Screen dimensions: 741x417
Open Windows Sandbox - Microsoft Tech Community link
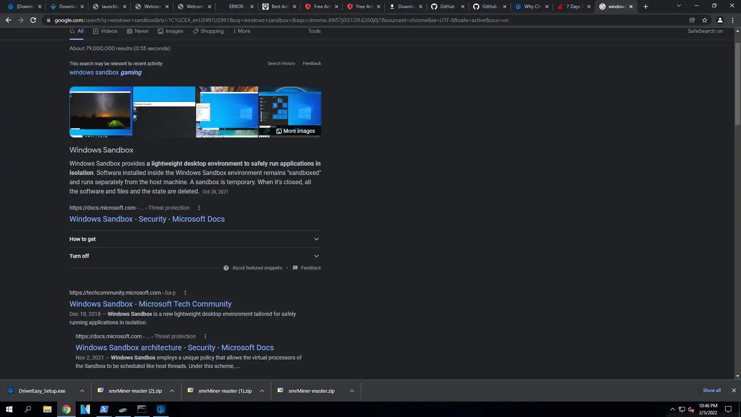tap(150, 304)
